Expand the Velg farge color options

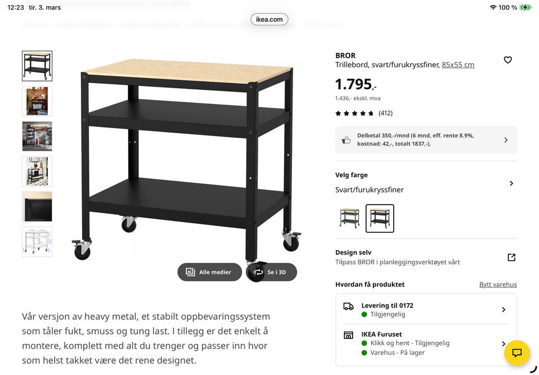click(x=511, y=183)
